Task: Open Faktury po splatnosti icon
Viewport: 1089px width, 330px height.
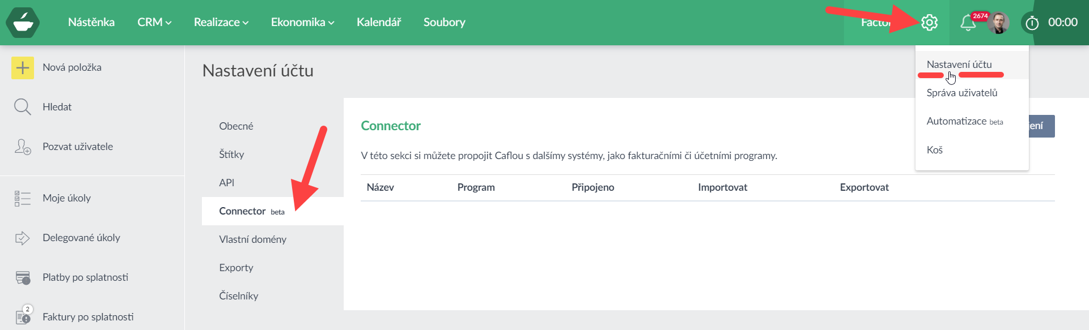Action: pos(23,316)
